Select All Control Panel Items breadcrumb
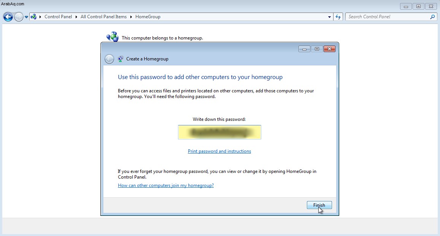The image size is (440, 236). pos(103,17)
